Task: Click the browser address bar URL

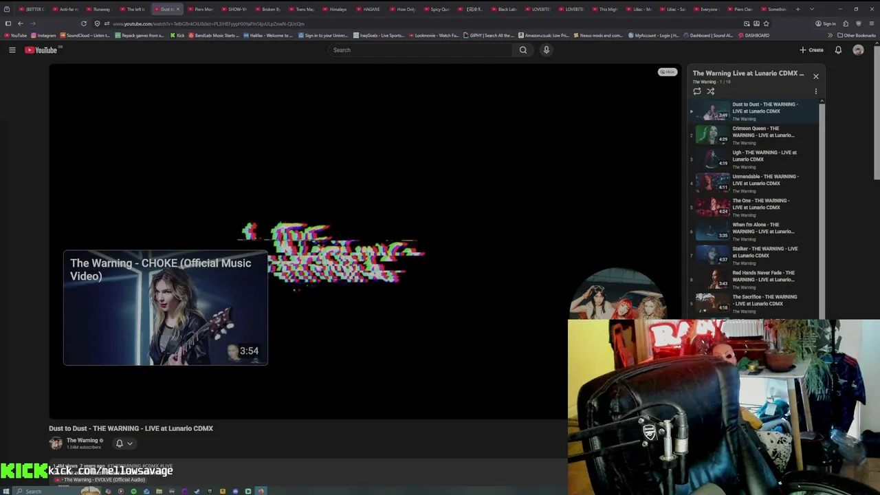Action: 208,23
